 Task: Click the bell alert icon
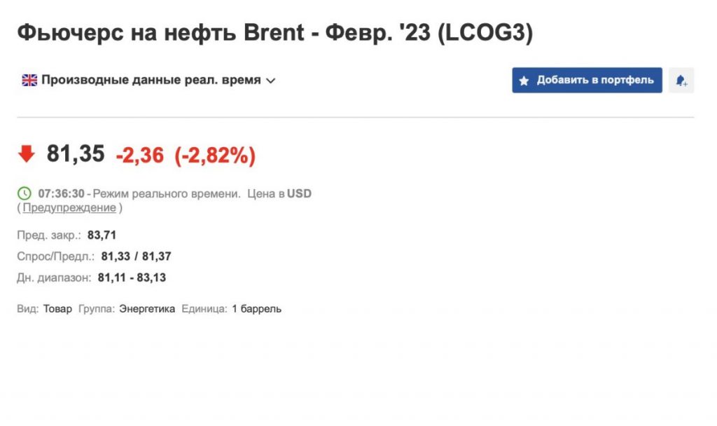click(x=681, y=81)
